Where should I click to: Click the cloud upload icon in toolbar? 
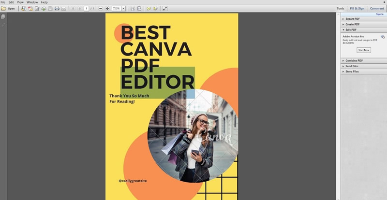[44, 9]
